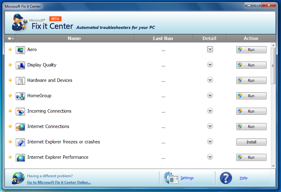Expand the Incoming Connections detail arrow
Viewport: 281px width, 192px height.
pyautogui.click(x=210, y=111)
